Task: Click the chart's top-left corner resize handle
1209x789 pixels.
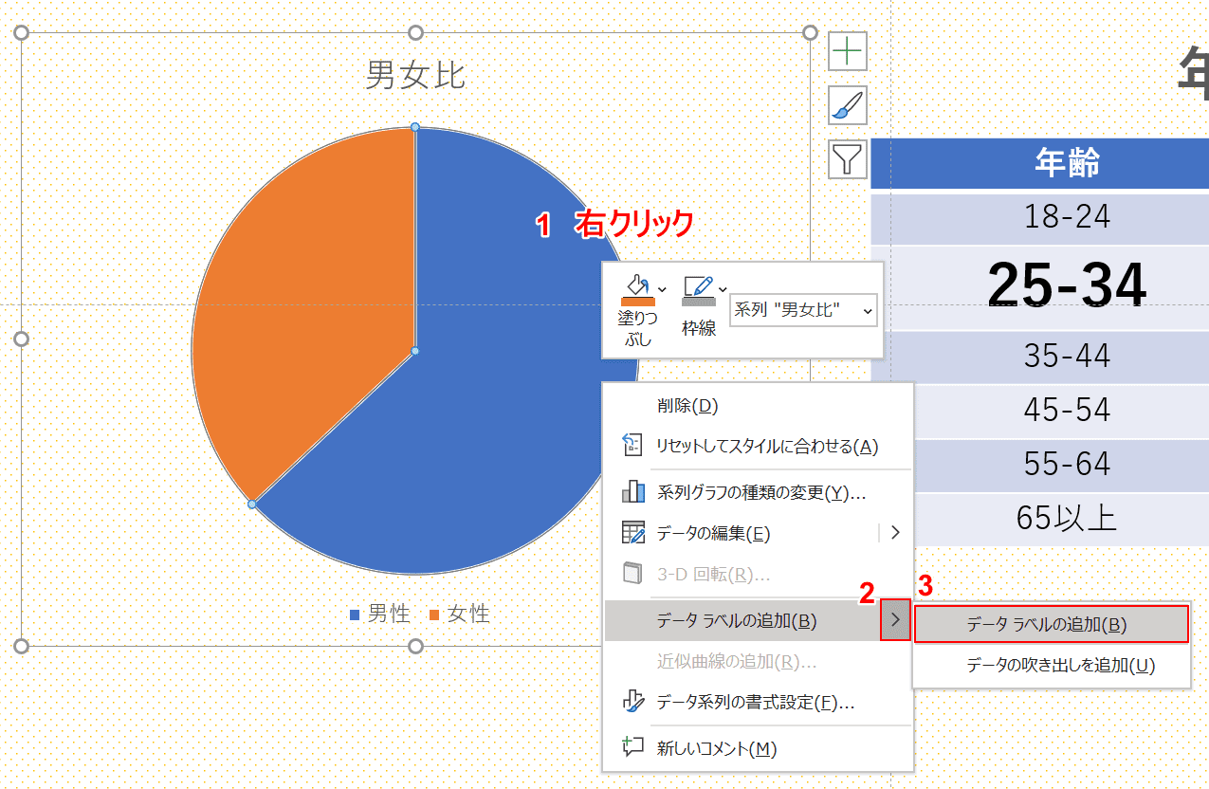Action: click(22, 32)
